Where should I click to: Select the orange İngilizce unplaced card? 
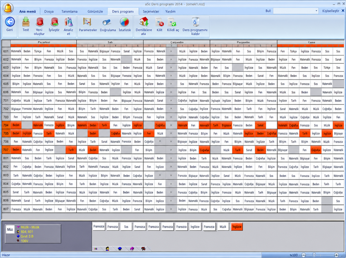point(237,227)
